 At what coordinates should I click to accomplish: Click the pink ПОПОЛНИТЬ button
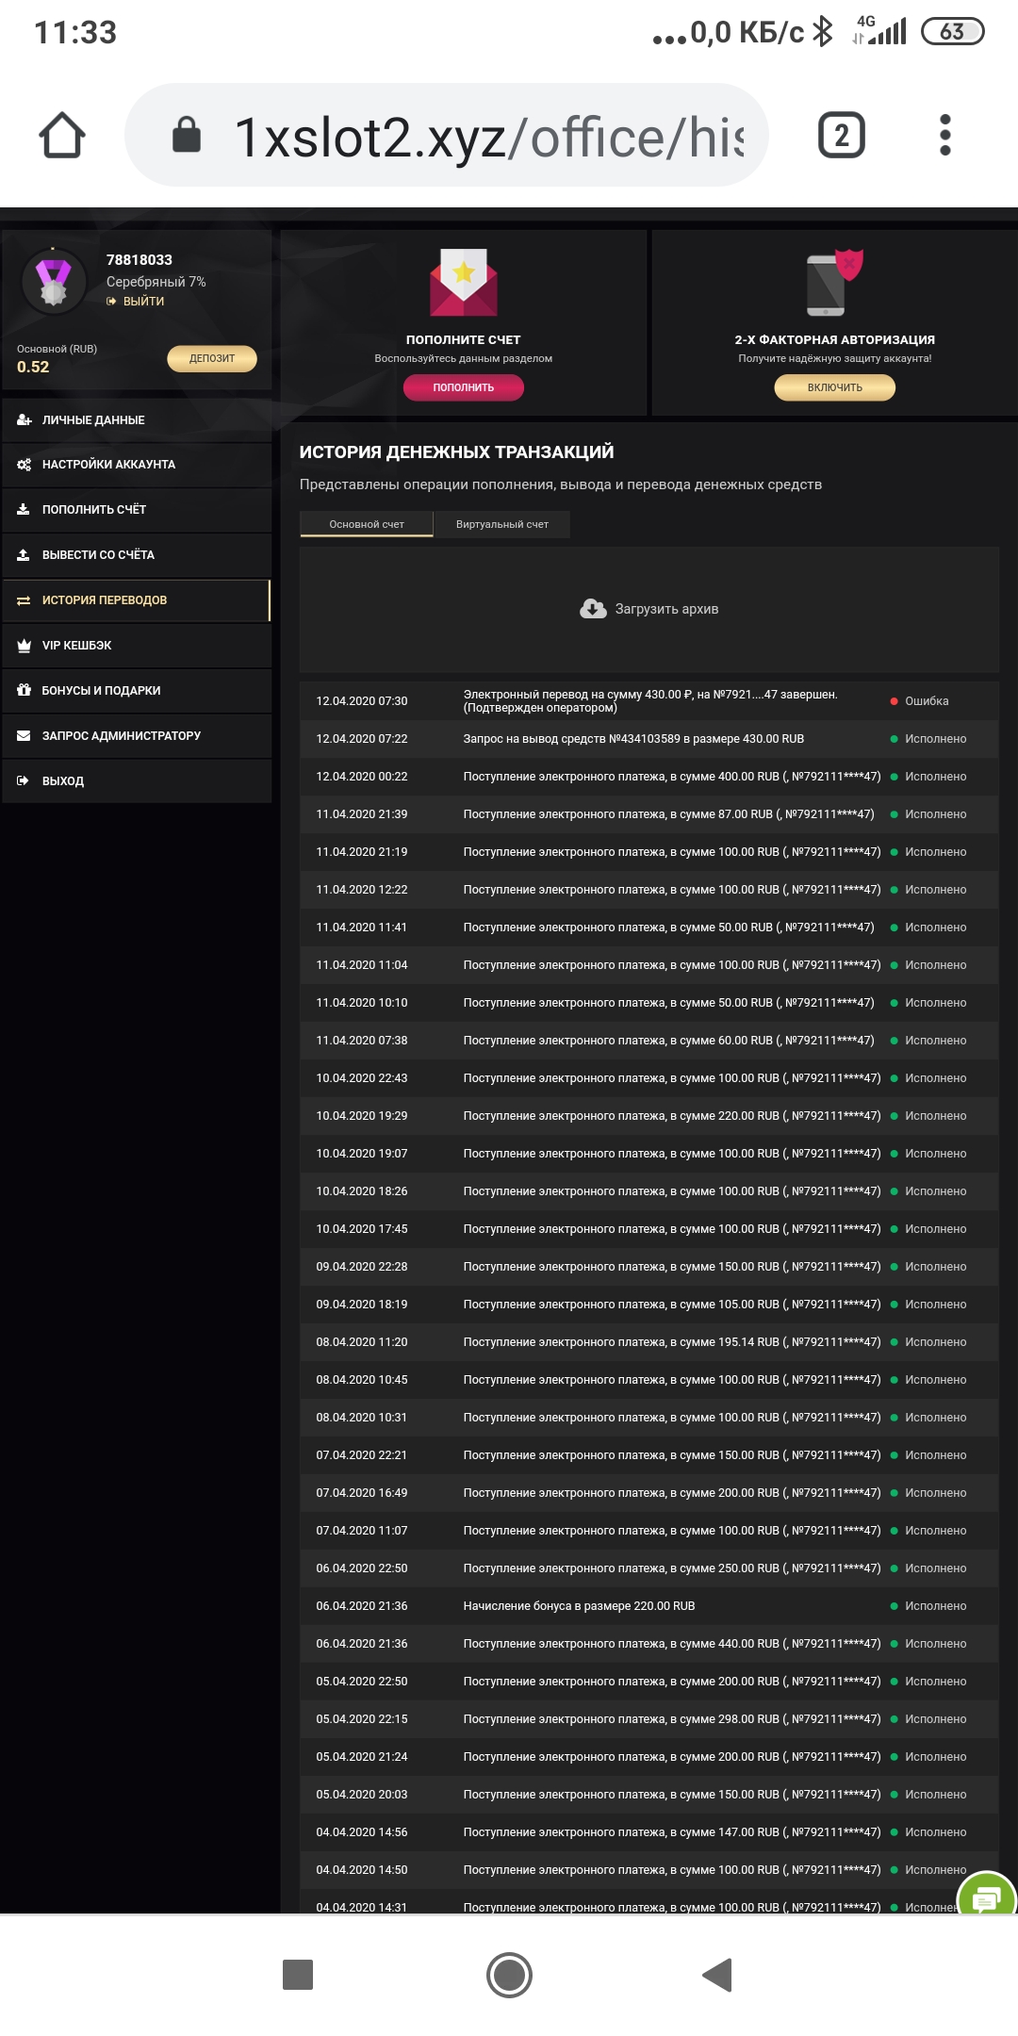coord(464,387)
